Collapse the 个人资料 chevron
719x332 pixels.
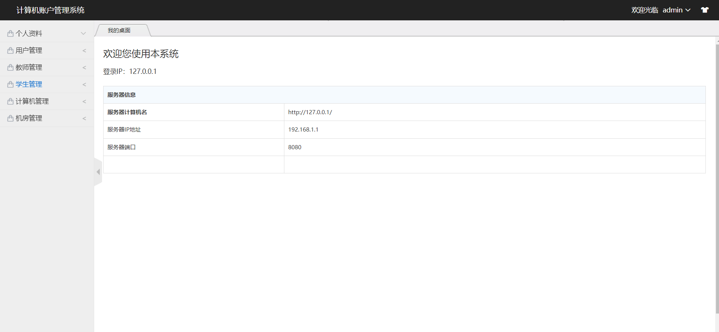pyautogui.click(x=83, y=34)
